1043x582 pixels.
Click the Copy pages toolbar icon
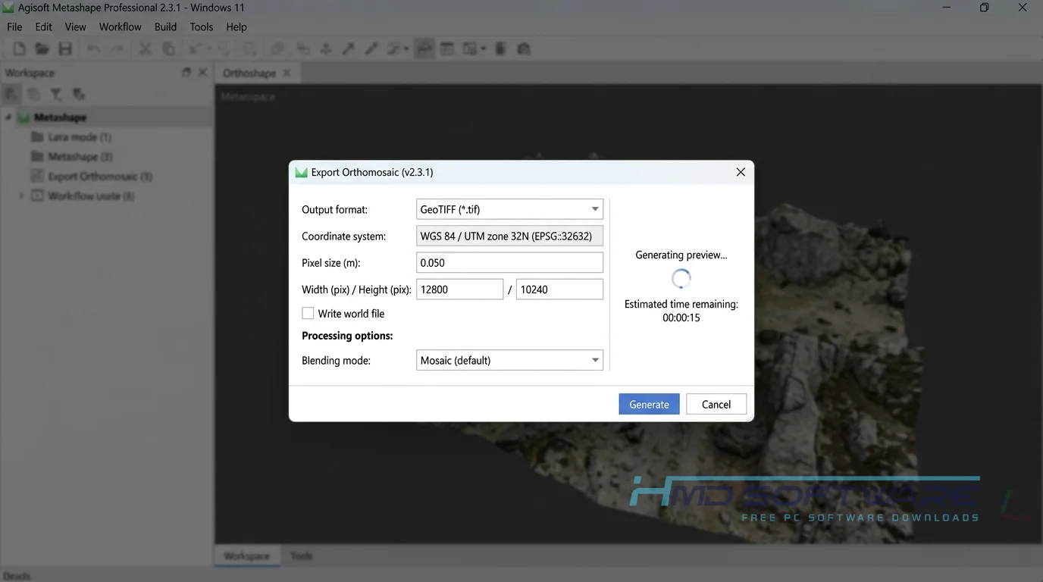(x=168, y=48)
